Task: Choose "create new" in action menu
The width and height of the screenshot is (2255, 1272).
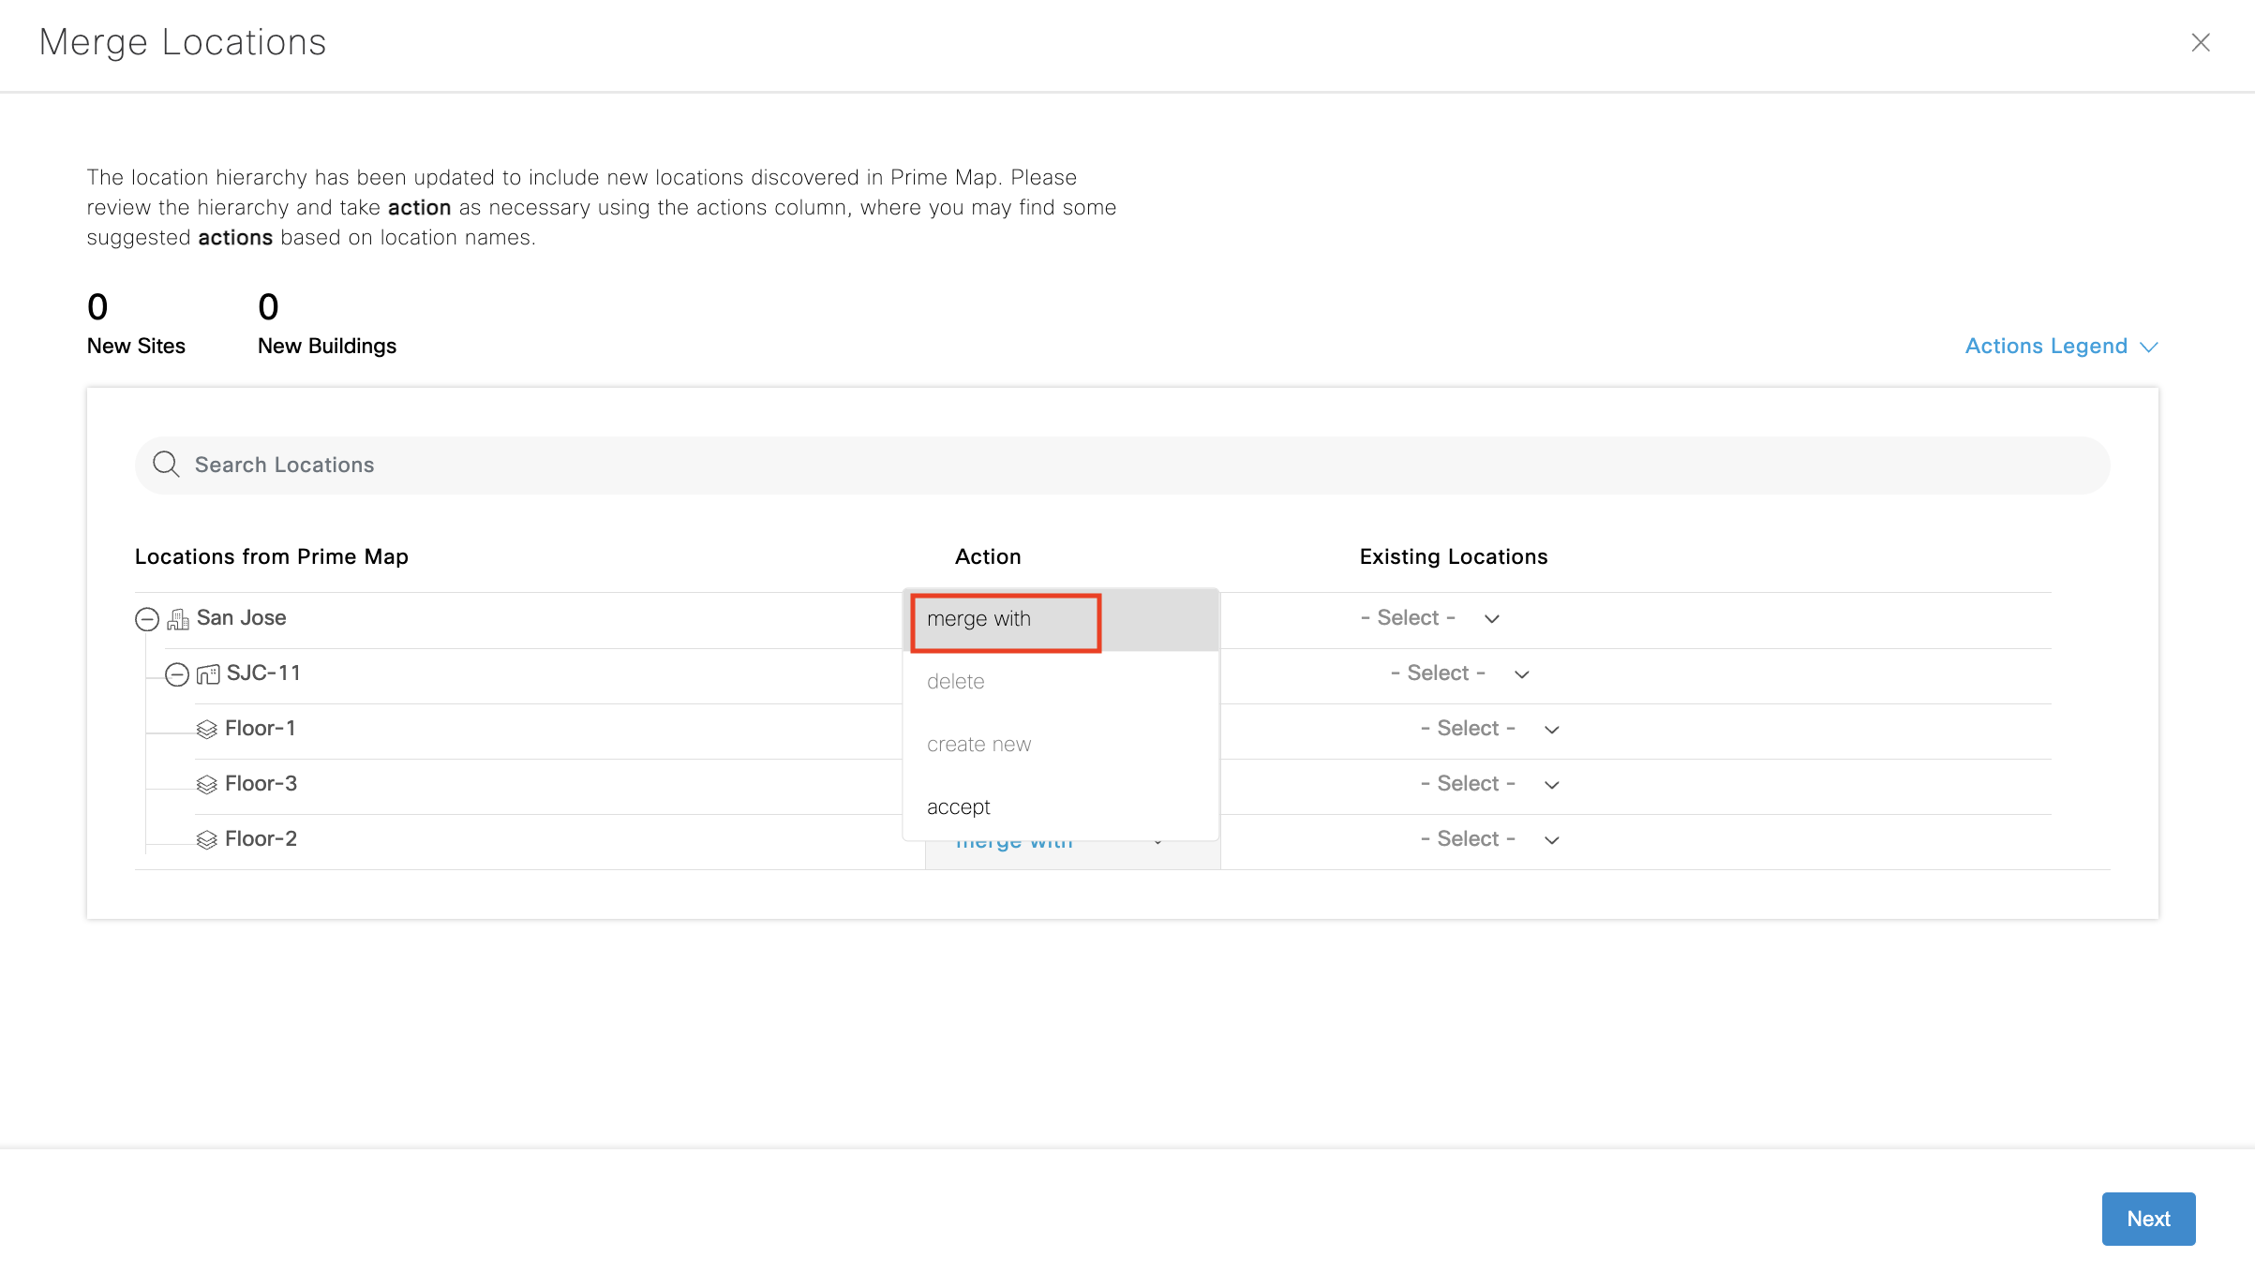Action: pos(978,745)
